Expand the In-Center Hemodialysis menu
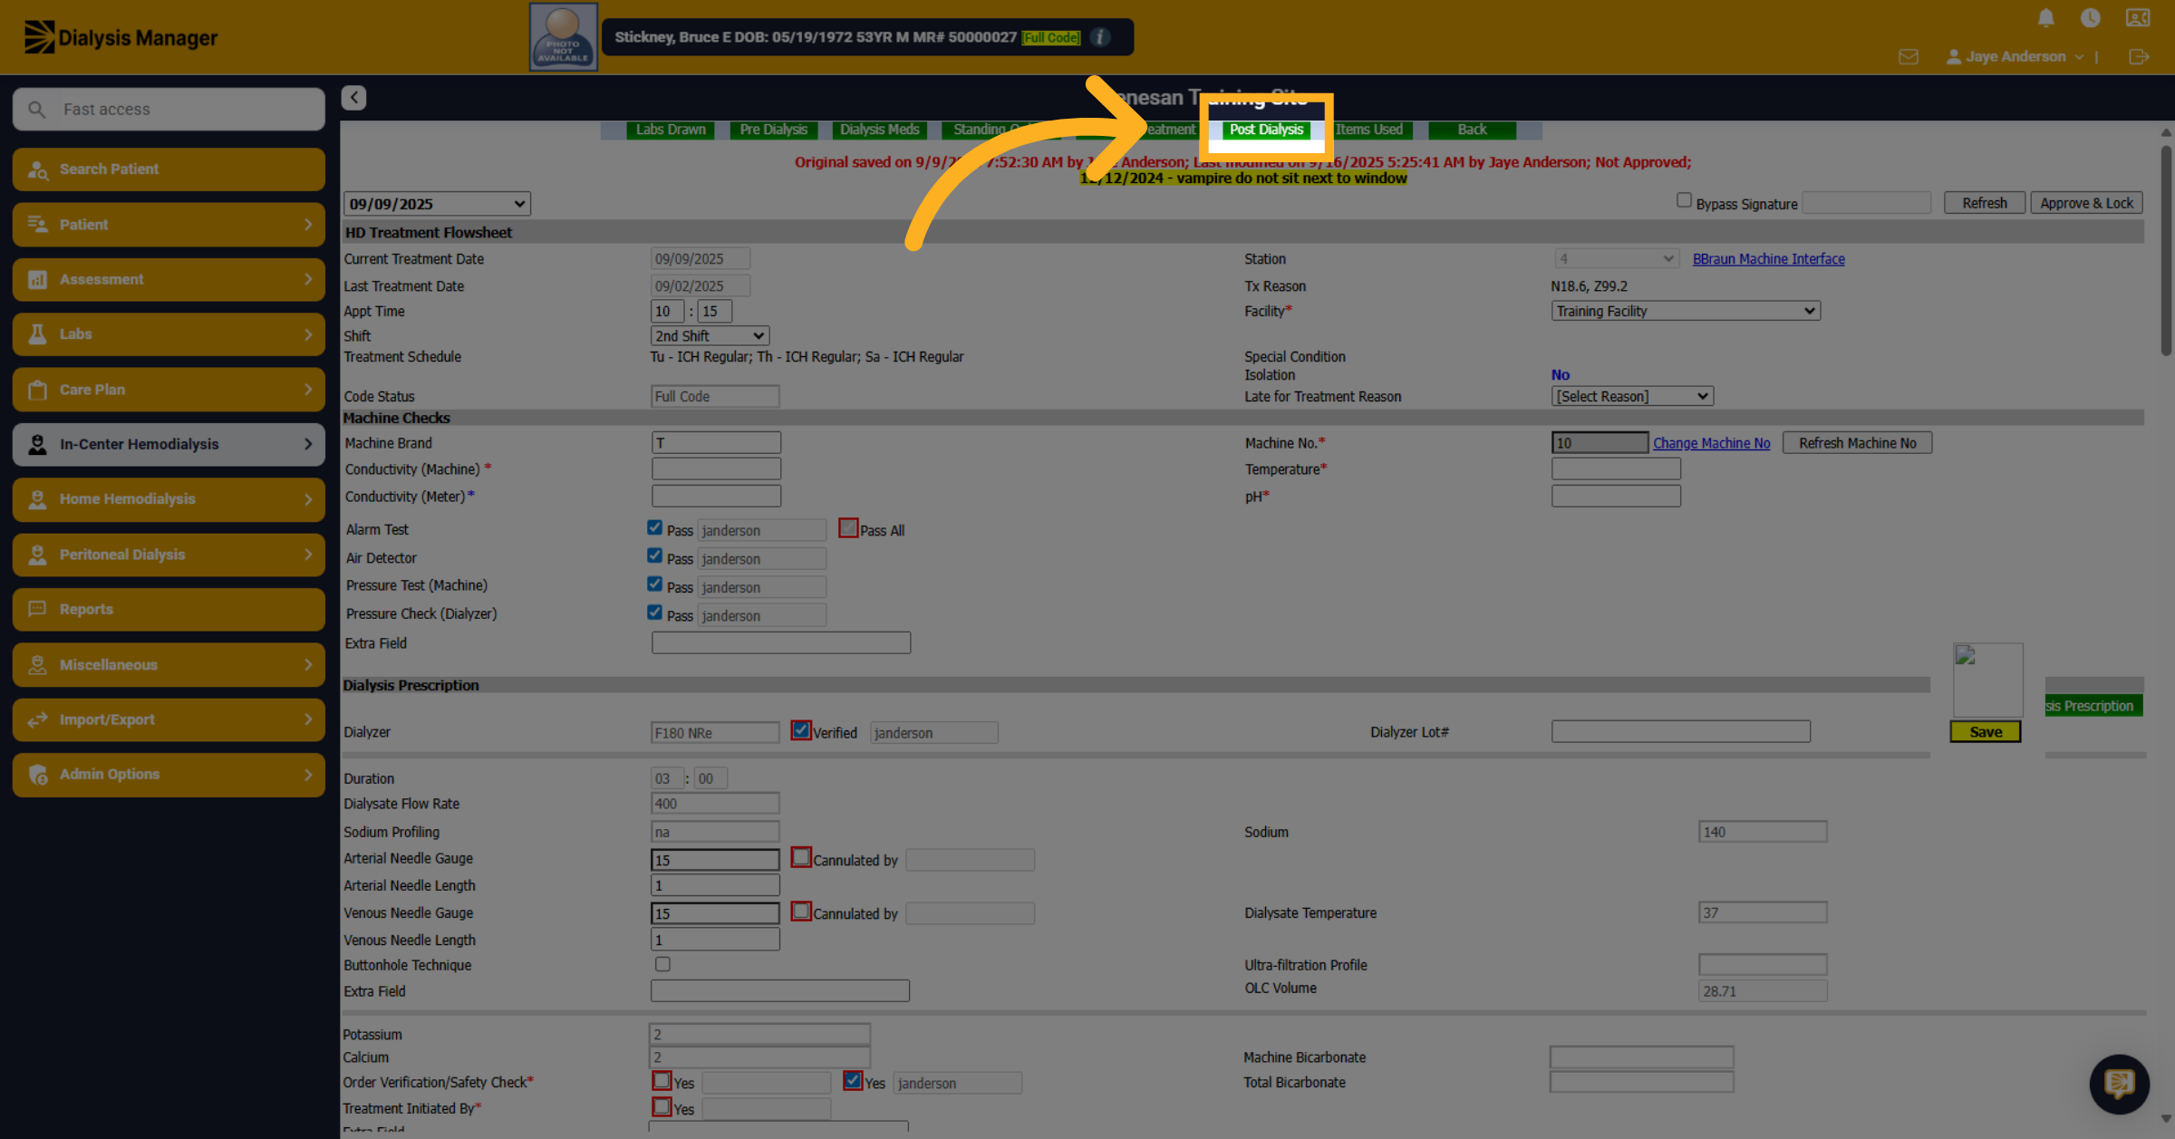The width and height of the screenshot is (2175, 1139). 169,444
